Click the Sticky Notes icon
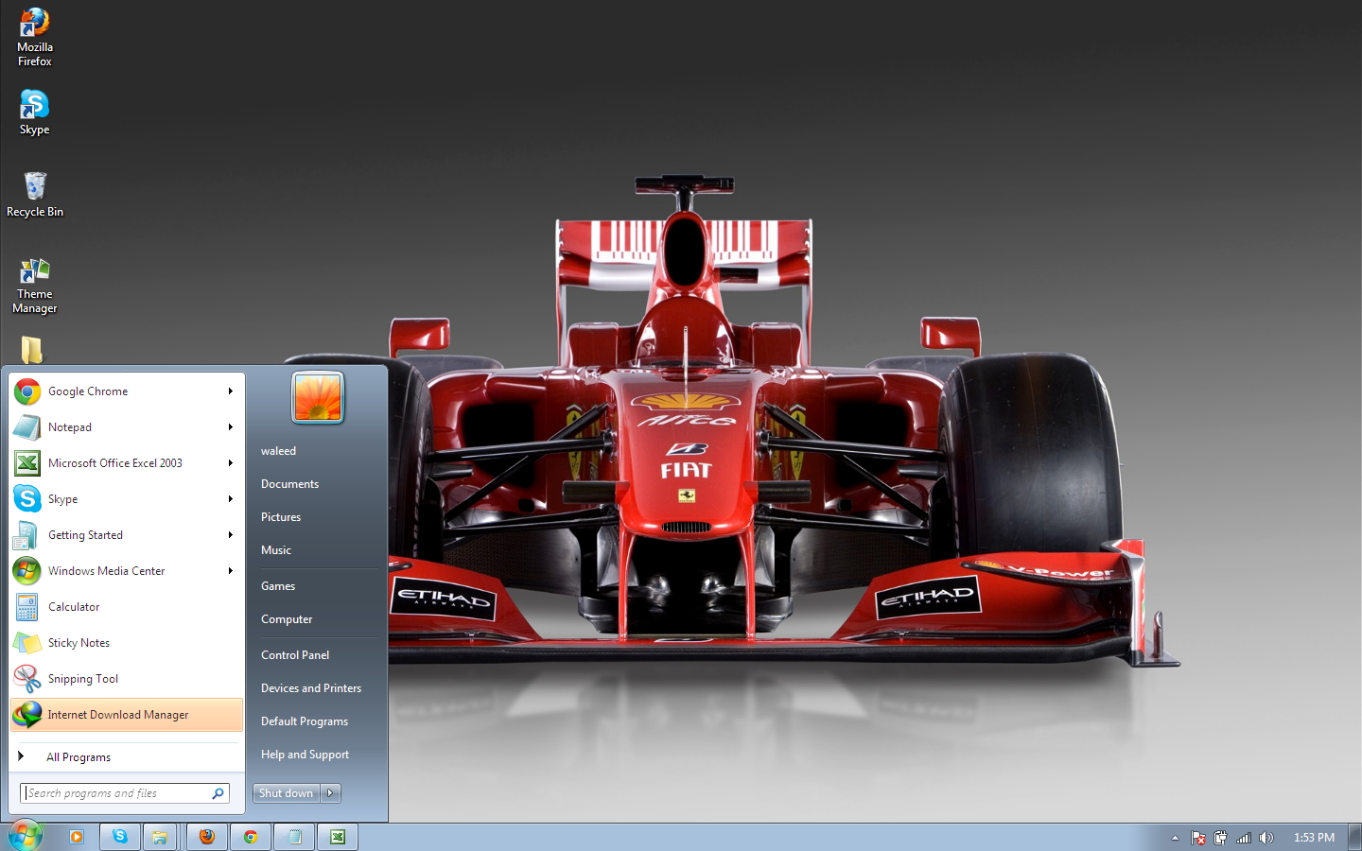 point(27,643)
